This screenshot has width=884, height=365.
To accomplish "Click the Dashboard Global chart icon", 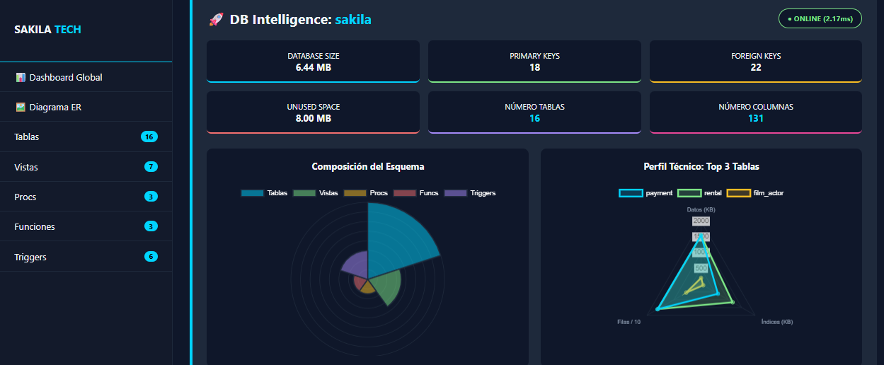I will pyautogui.click(x=21, y=77).
